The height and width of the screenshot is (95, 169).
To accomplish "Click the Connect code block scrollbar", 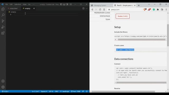I will pos(141,83).
